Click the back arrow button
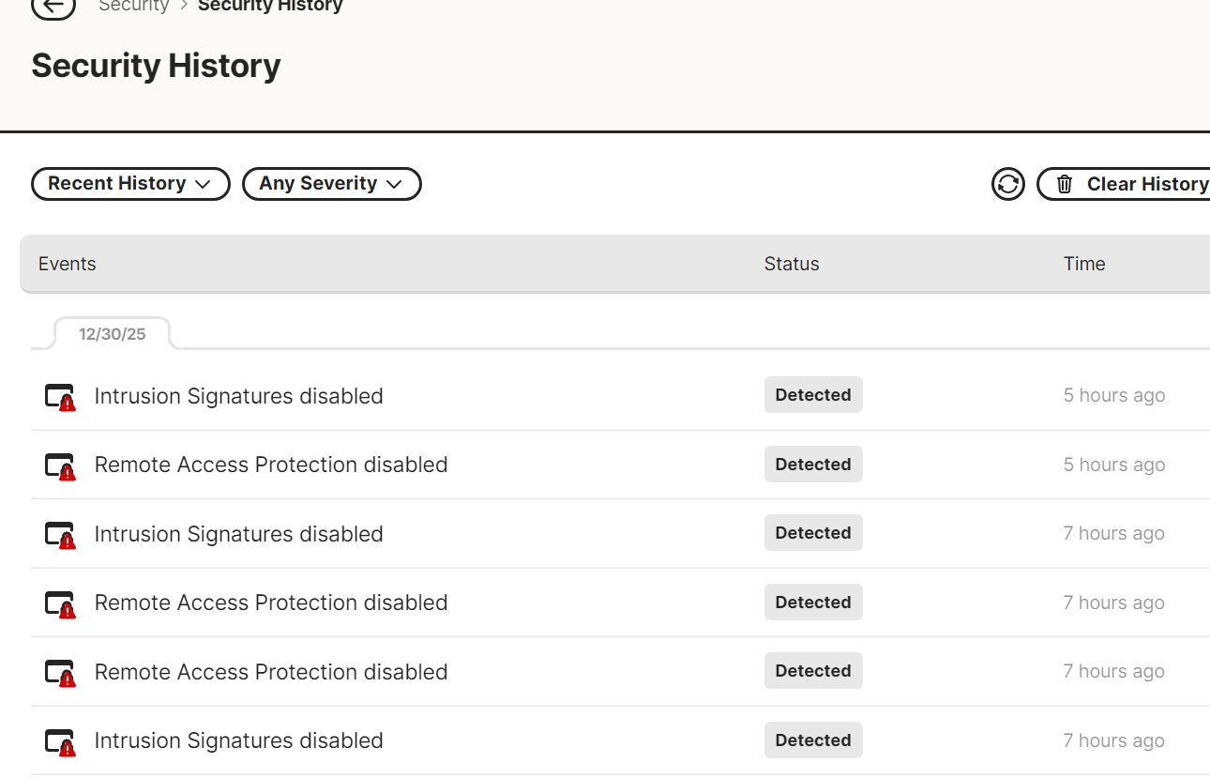 pos(53,7)
